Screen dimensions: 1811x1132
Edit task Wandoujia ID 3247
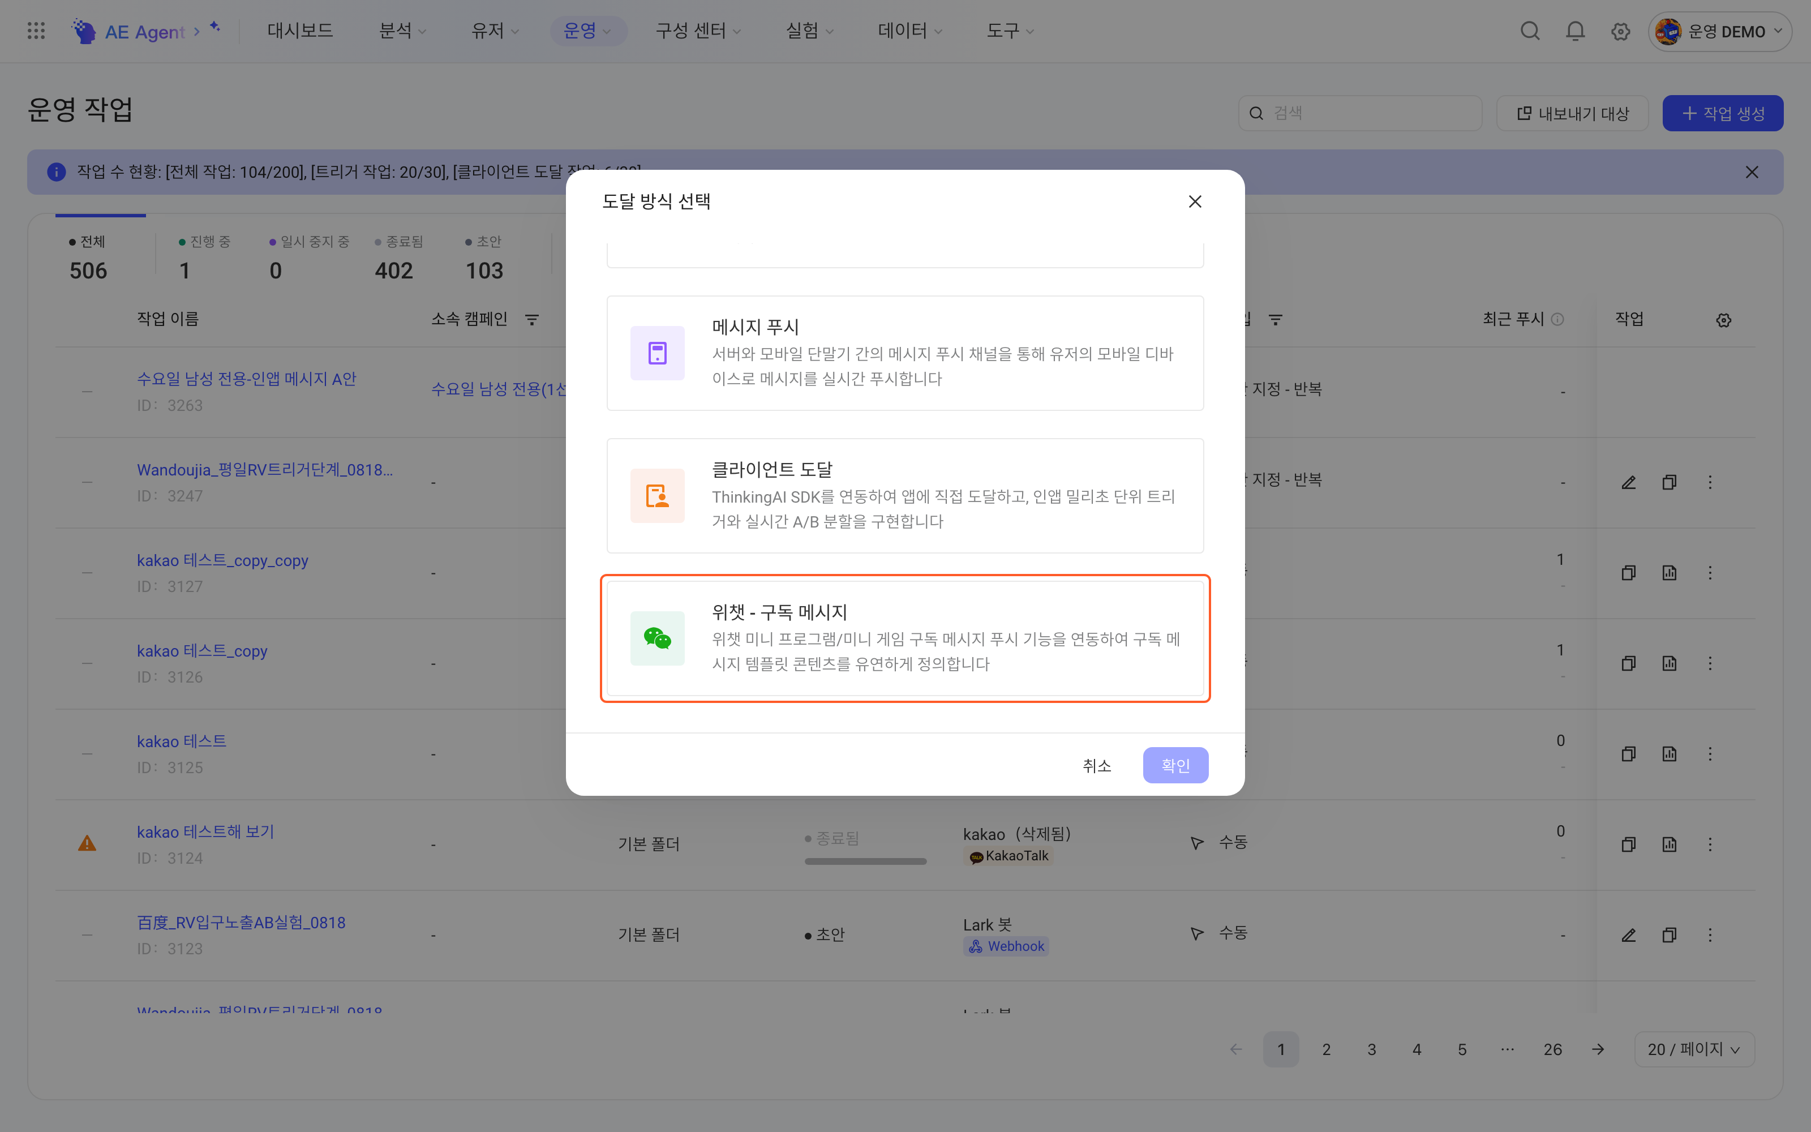1628,482
